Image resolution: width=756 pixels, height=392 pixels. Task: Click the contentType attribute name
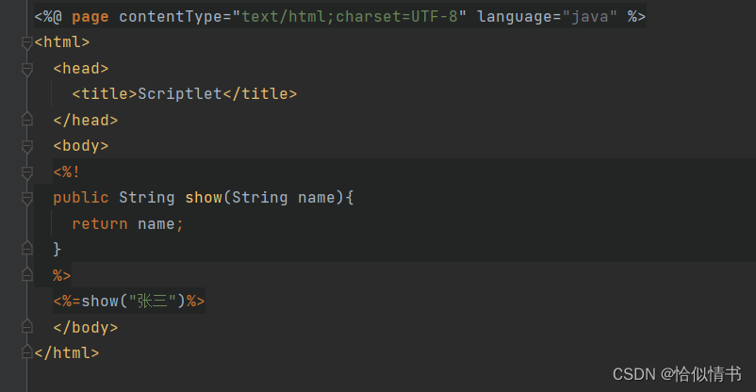[x=171, y=17]
